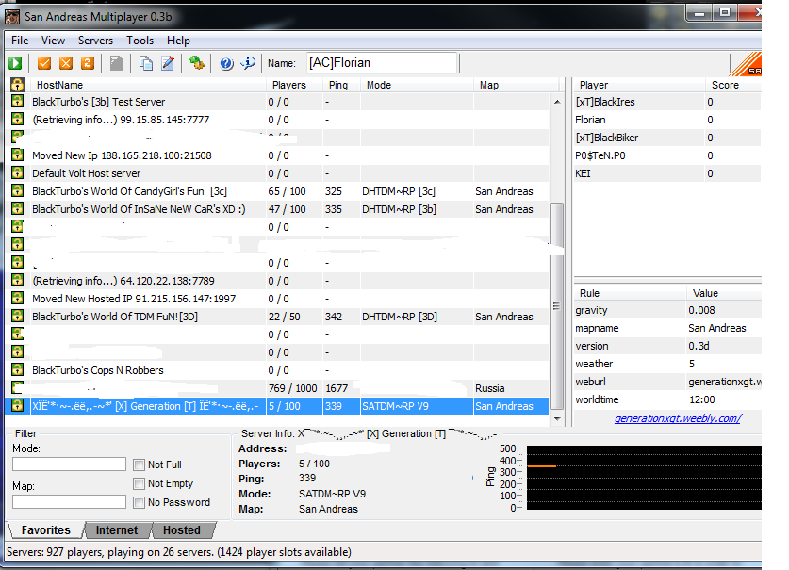Click the Server Properties pencil icon

coord(168,63)
